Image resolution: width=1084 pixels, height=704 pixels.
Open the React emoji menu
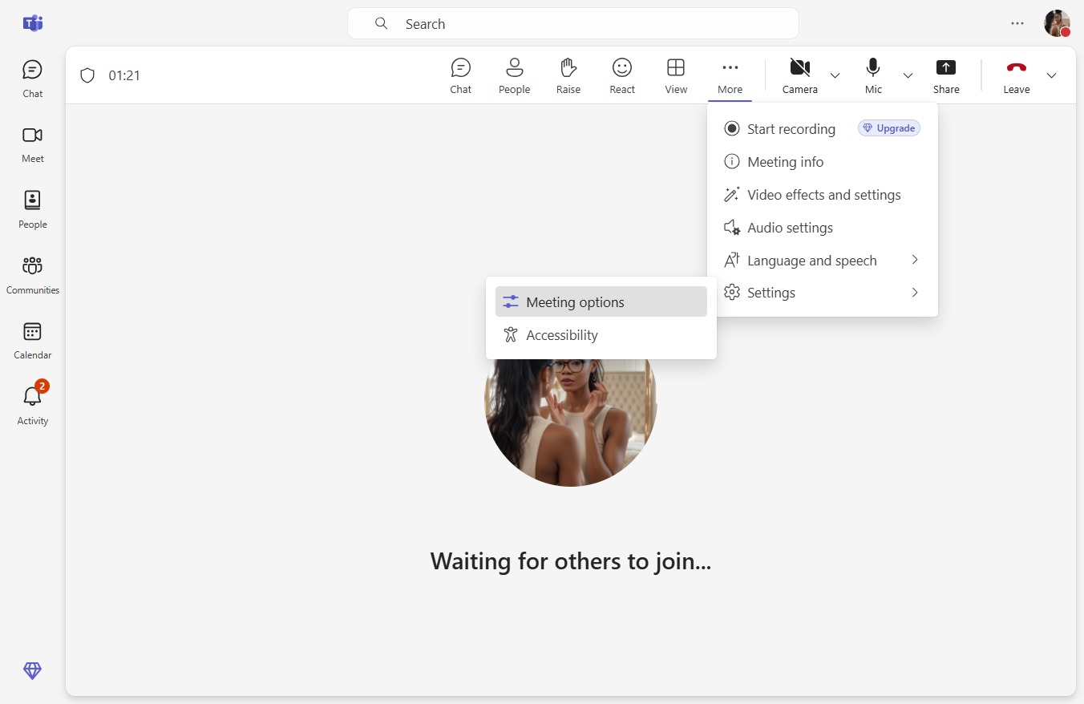click(622, 76)
